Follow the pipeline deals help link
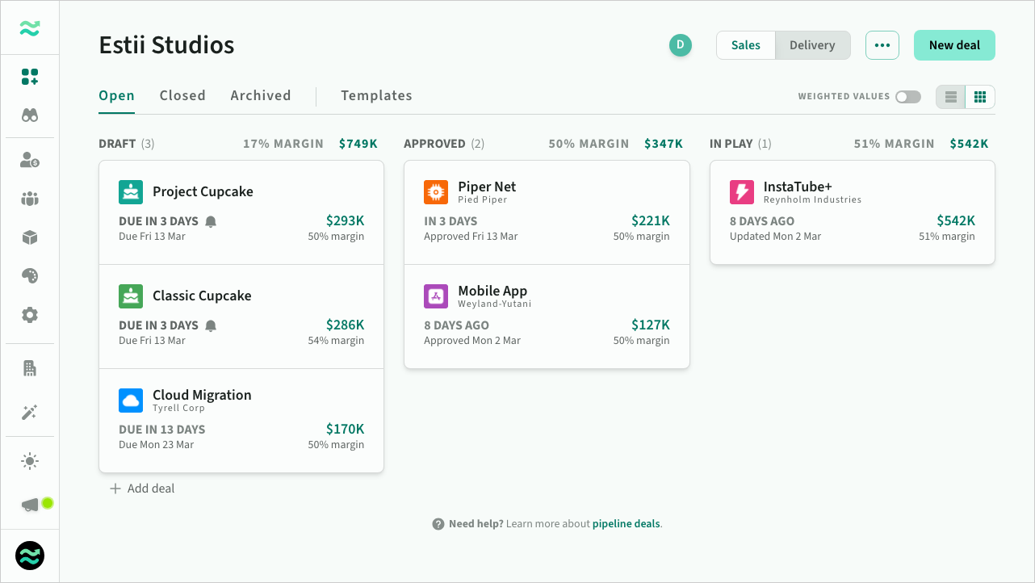 (626, 524)
